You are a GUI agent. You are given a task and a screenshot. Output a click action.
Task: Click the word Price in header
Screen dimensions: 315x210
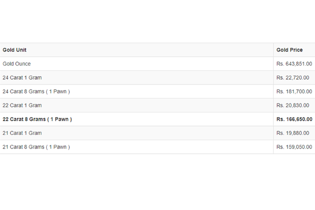click(296, 50)
